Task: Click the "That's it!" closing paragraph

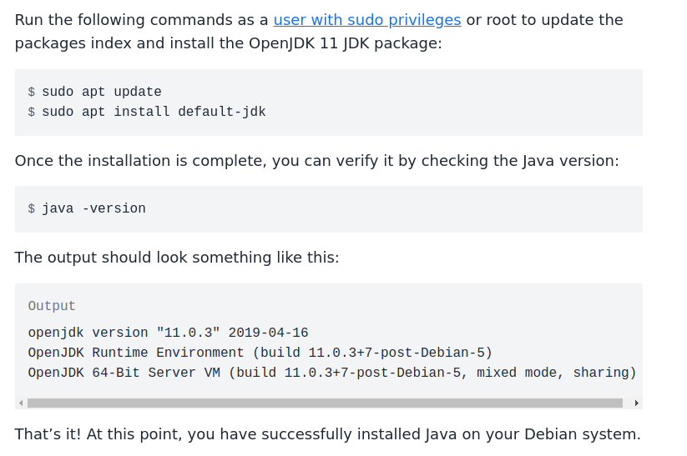Action: [327, 434]
